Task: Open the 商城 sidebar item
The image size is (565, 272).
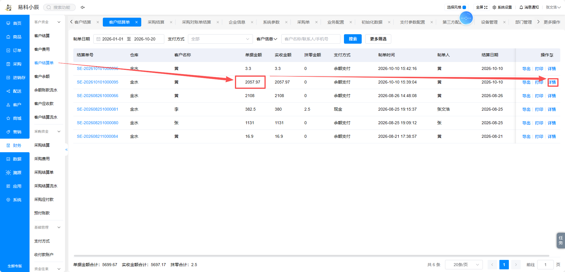Action: (14, 118)
